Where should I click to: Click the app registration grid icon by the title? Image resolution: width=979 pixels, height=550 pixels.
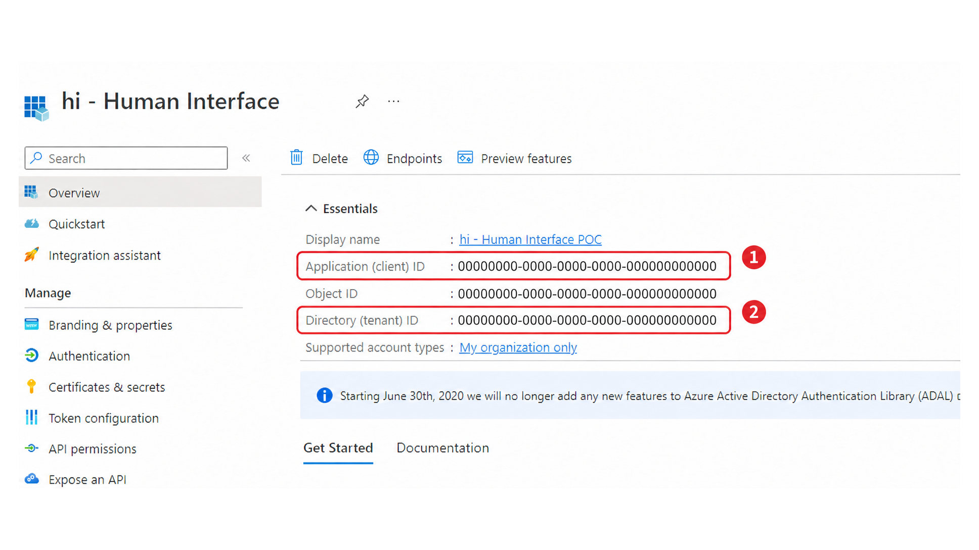point(36,108)
